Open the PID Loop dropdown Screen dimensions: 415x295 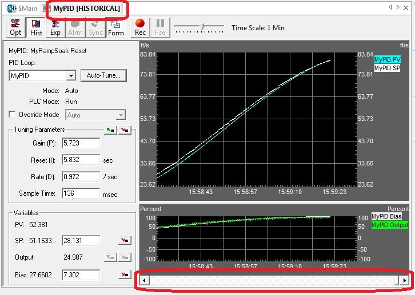71,76
